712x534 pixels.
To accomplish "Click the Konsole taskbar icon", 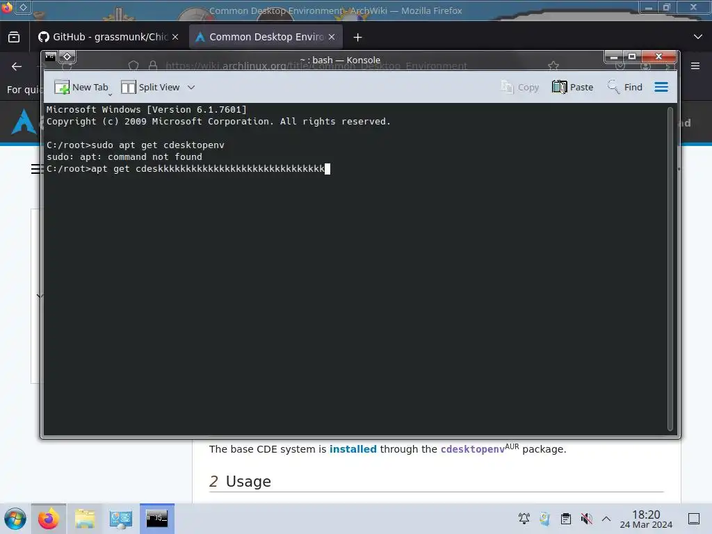I will click(x=157, y=519).
